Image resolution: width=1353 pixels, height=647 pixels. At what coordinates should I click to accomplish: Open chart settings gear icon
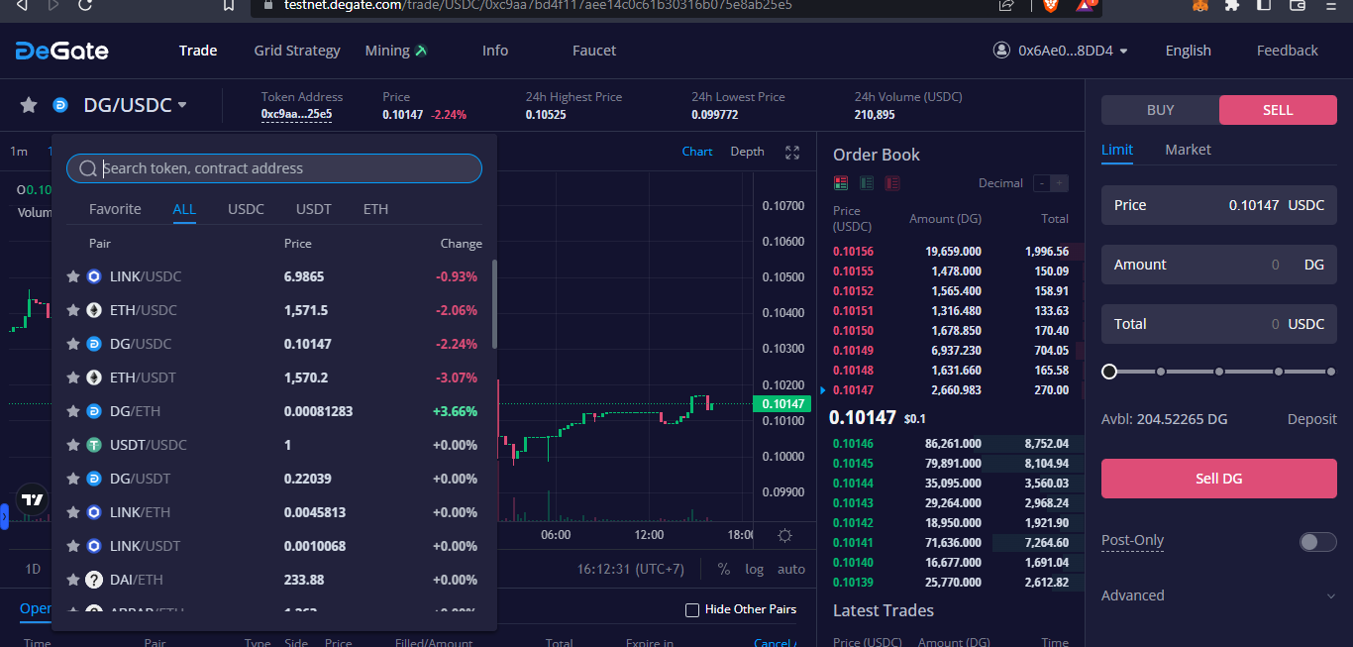(x=785, y=535)
